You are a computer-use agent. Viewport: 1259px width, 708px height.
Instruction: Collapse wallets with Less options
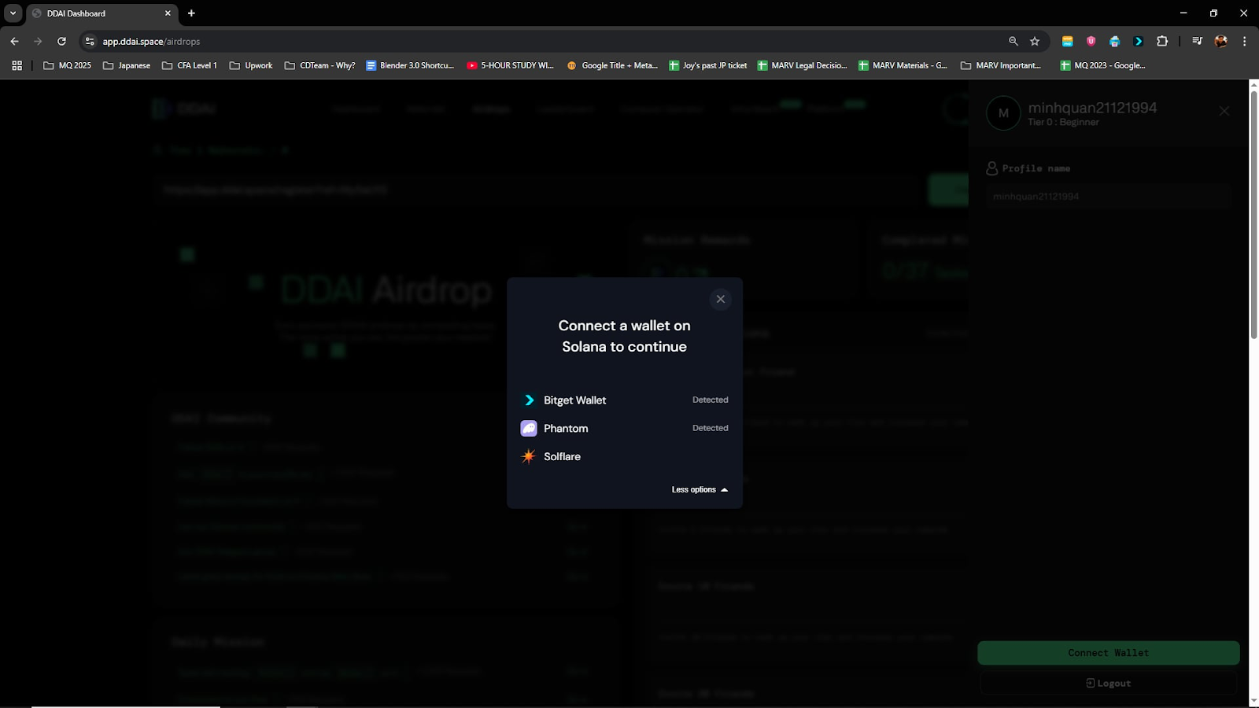700,489
